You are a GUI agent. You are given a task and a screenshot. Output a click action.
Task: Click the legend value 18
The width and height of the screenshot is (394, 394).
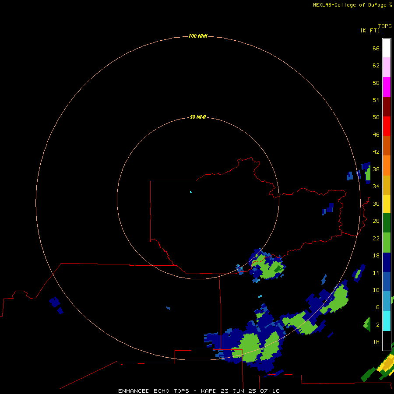376,256
